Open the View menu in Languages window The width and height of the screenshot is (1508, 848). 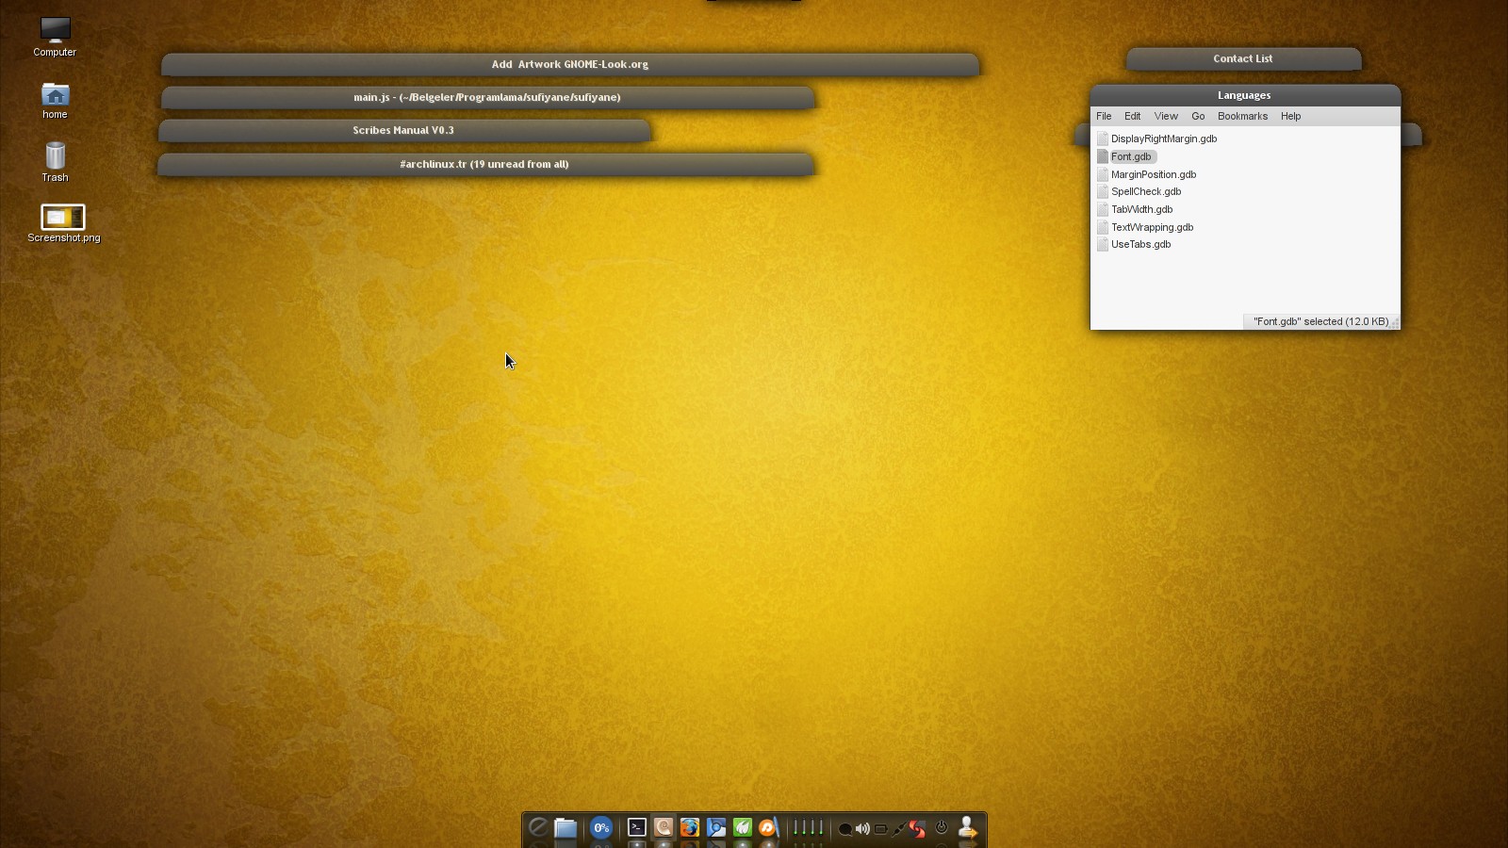coord(1166,116)
